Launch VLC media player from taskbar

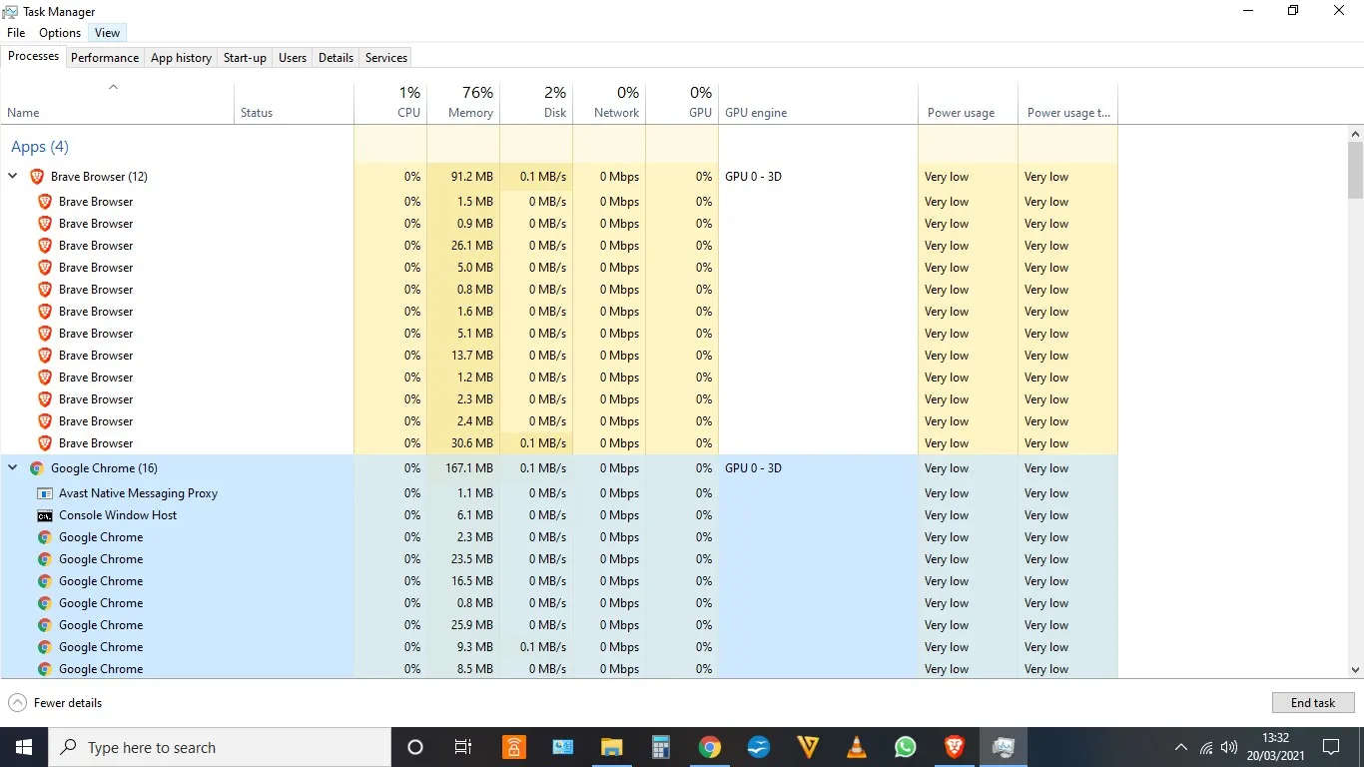[x=856, y=747]
